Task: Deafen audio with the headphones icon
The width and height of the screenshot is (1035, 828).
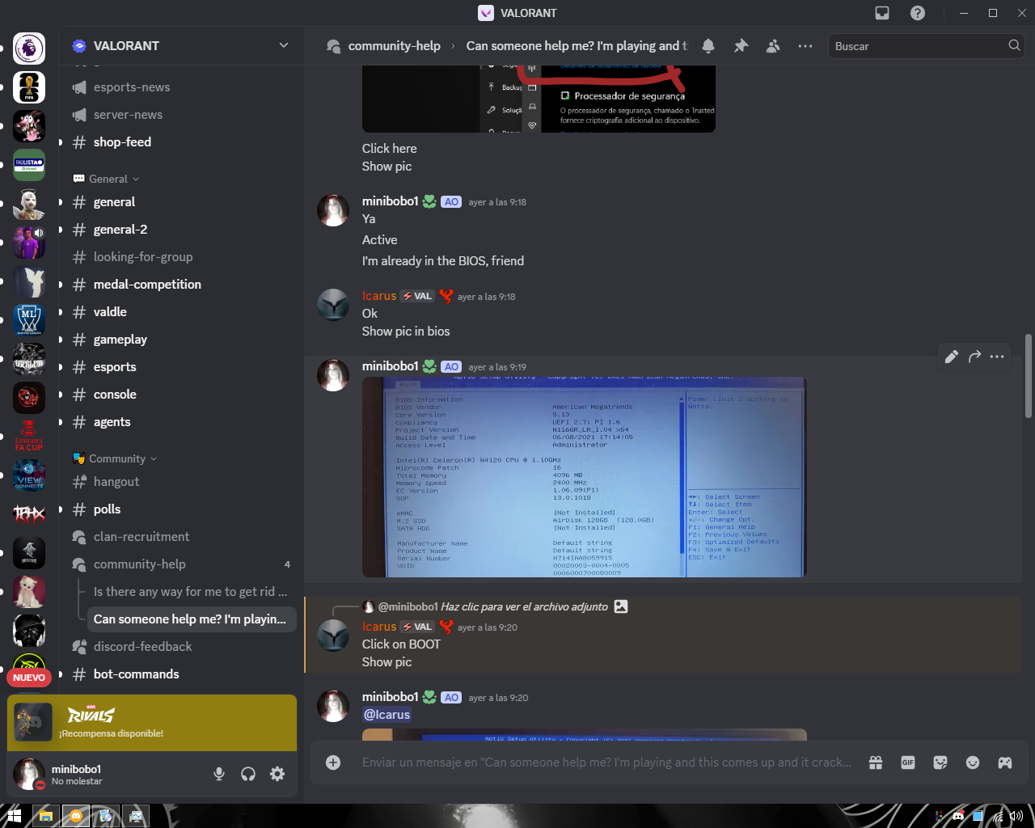Action: point(248,774)
